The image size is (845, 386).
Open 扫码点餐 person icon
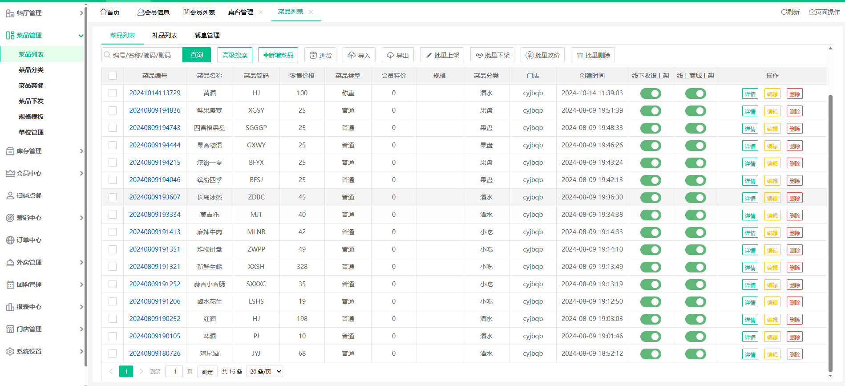click(10, 195)
